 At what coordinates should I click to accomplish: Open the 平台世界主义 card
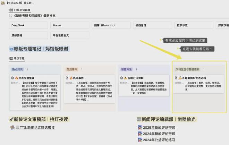(x=70, y=35)
